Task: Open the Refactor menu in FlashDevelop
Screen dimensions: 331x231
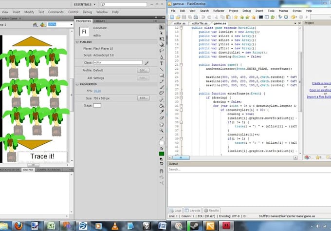Action: click(219, 11)
